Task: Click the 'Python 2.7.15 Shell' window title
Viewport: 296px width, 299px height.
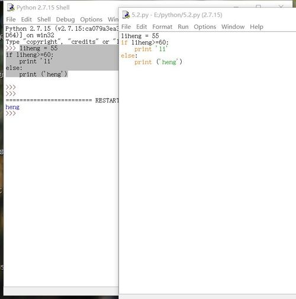Action: 43,8
